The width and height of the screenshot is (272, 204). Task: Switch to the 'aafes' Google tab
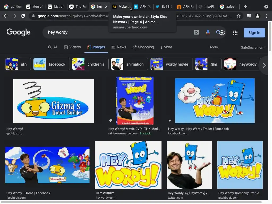228,7
